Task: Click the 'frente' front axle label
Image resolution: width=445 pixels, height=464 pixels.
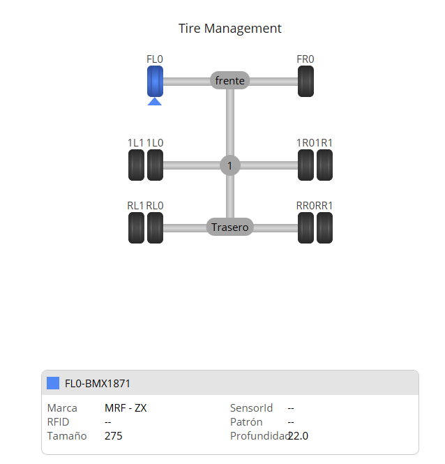Action: 230,81
